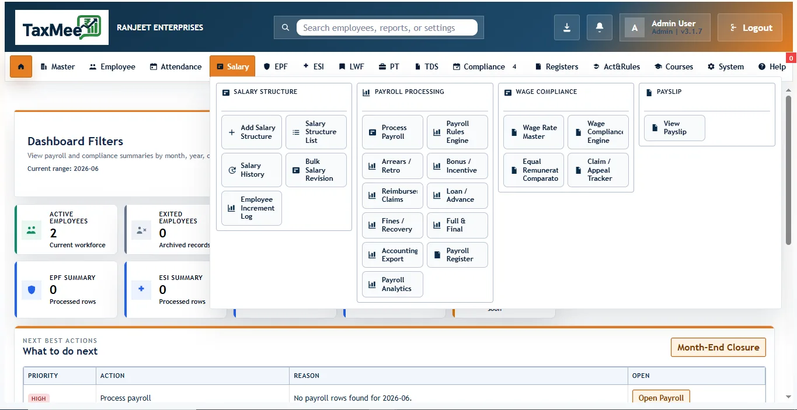Click the Logout button
The width and height of the screenshot is (797, 410).
tap(750, 27)
